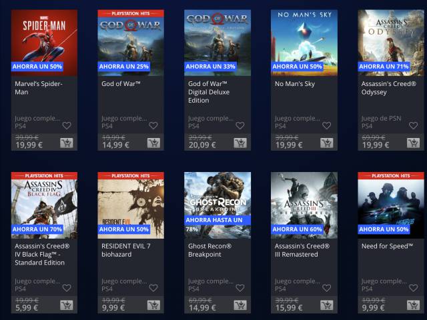This screenshot has height=320, width=427.
Task: Add RESIDENT EVIL 7 biohazard to cart
Action: click(x=153, y=305)
